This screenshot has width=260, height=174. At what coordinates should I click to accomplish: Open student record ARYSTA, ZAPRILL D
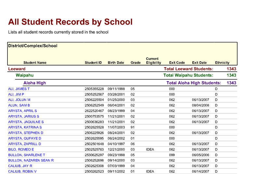click(x=24, y=144)
